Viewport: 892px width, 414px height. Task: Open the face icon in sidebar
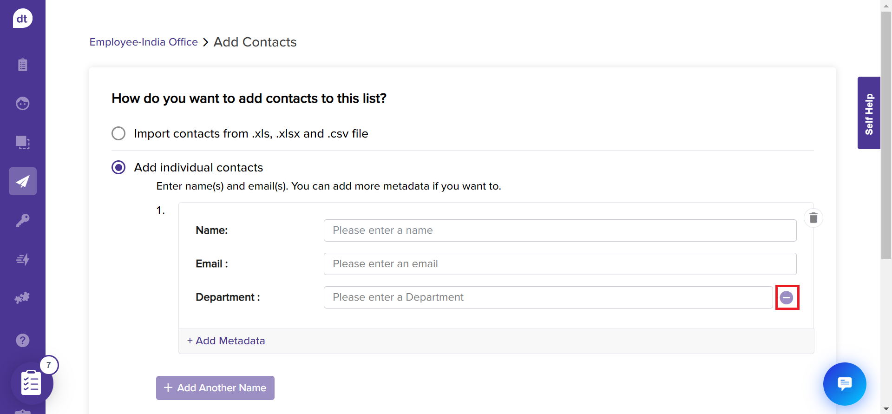pyautogui.click(x=22, y=103)
